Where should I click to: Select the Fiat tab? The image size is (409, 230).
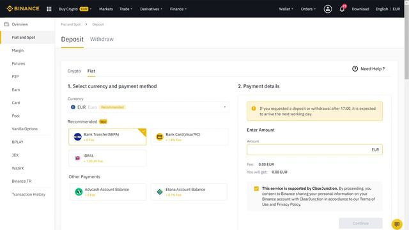pyautogui.click(x=91, y=71)
